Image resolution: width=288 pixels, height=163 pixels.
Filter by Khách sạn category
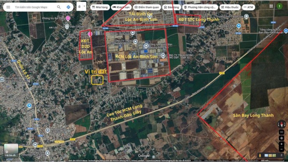(121, 7)
